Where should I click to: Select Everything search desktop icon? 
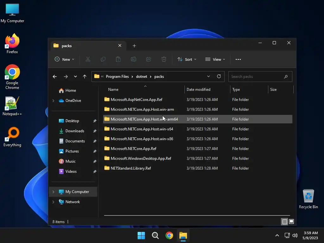(x=12, y=137)
